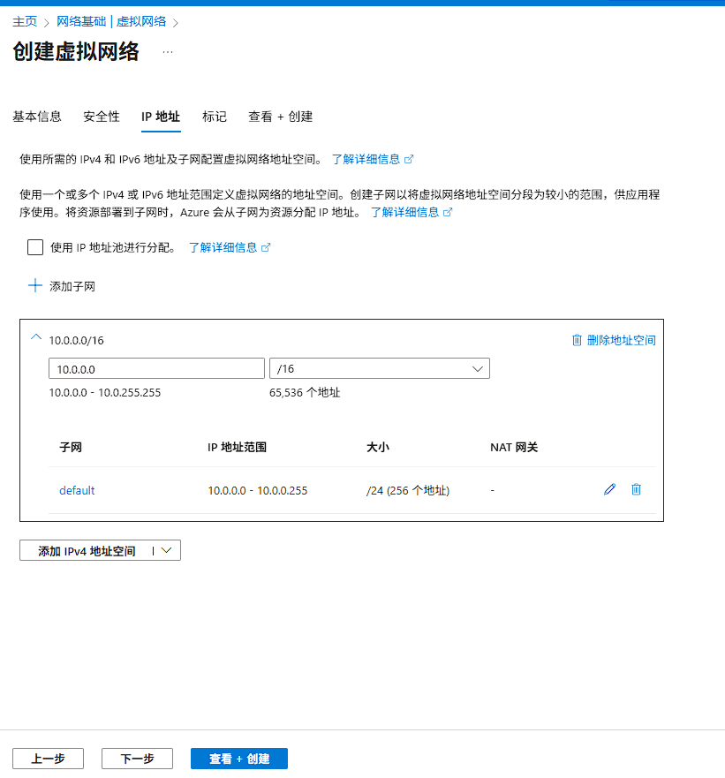Navigate to 主页 via the breadcrumb
Image resolution: width=725 pixels, height=778 pixels.
point(25,21)
